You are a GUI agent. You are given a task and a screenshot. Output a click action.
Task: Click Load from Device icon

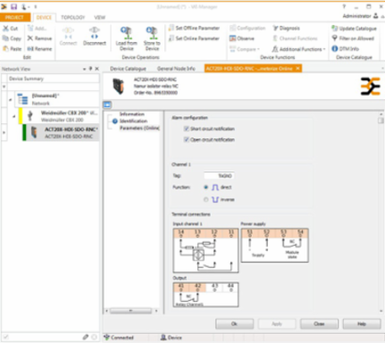[x=127, y=33]
